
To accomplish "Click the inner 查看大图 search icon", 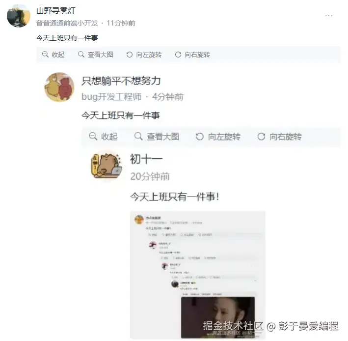I will pos(138,136).
